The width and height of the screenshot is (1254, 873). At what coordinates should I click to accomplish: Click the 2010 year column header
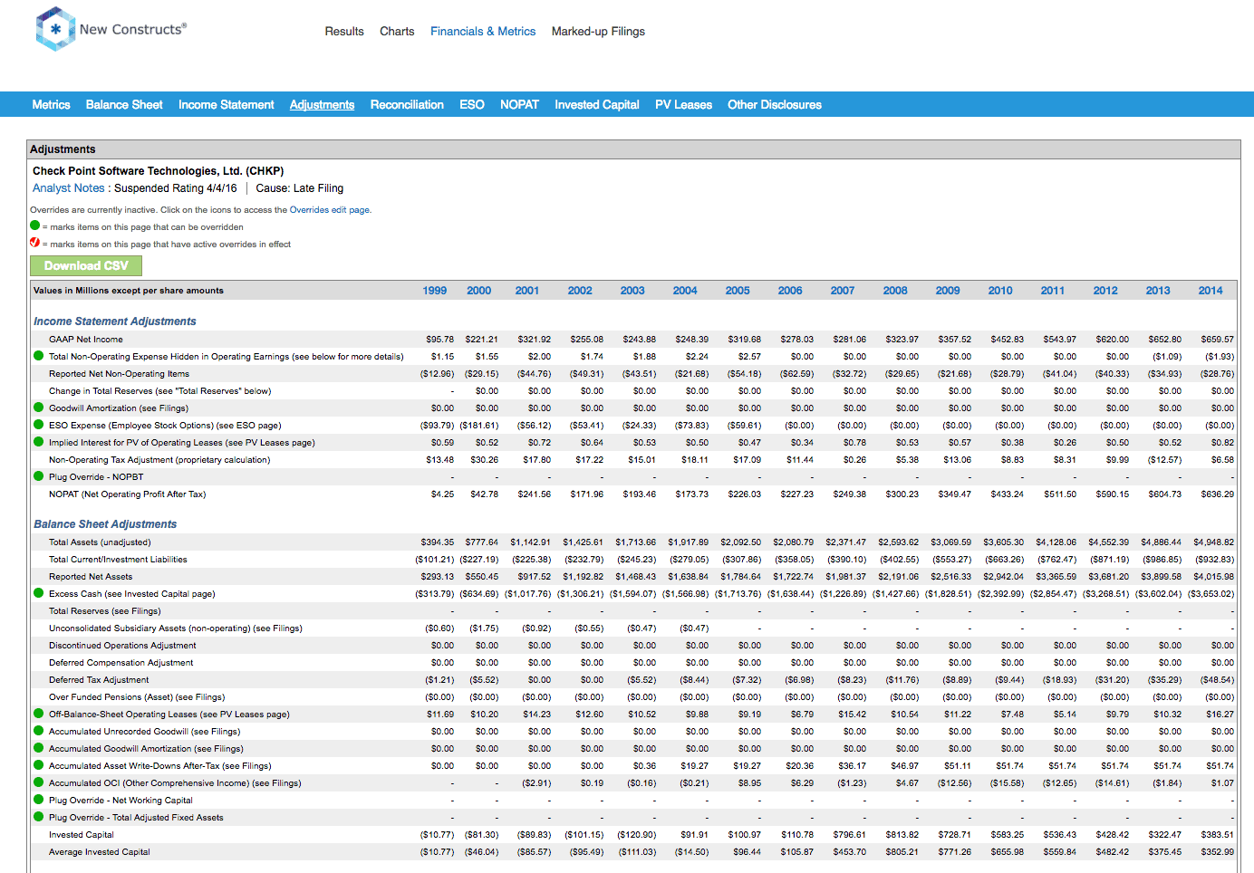coord(1000,291)
